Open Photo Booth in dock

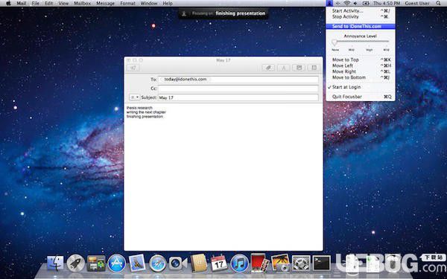(260, 263)
